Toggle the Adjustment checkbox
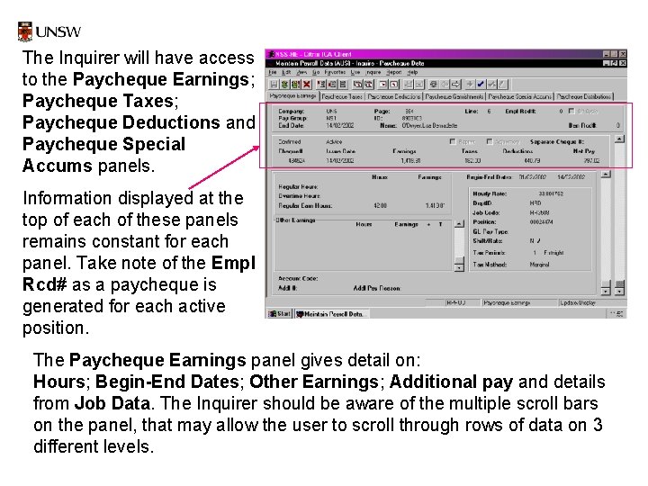 (490, 141)
